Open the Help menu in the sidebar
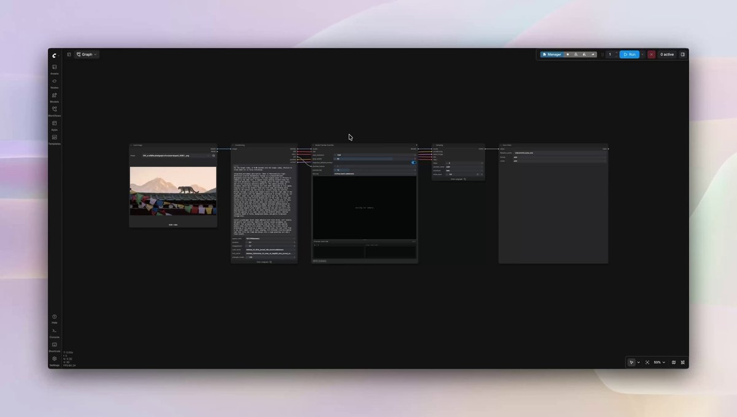The image size is (737, 417). 55,318
